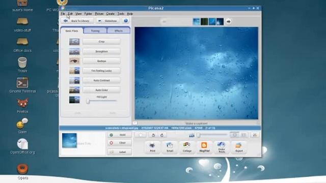Click the actual-size view button
The image size is (326, 183).
(243, 135)
